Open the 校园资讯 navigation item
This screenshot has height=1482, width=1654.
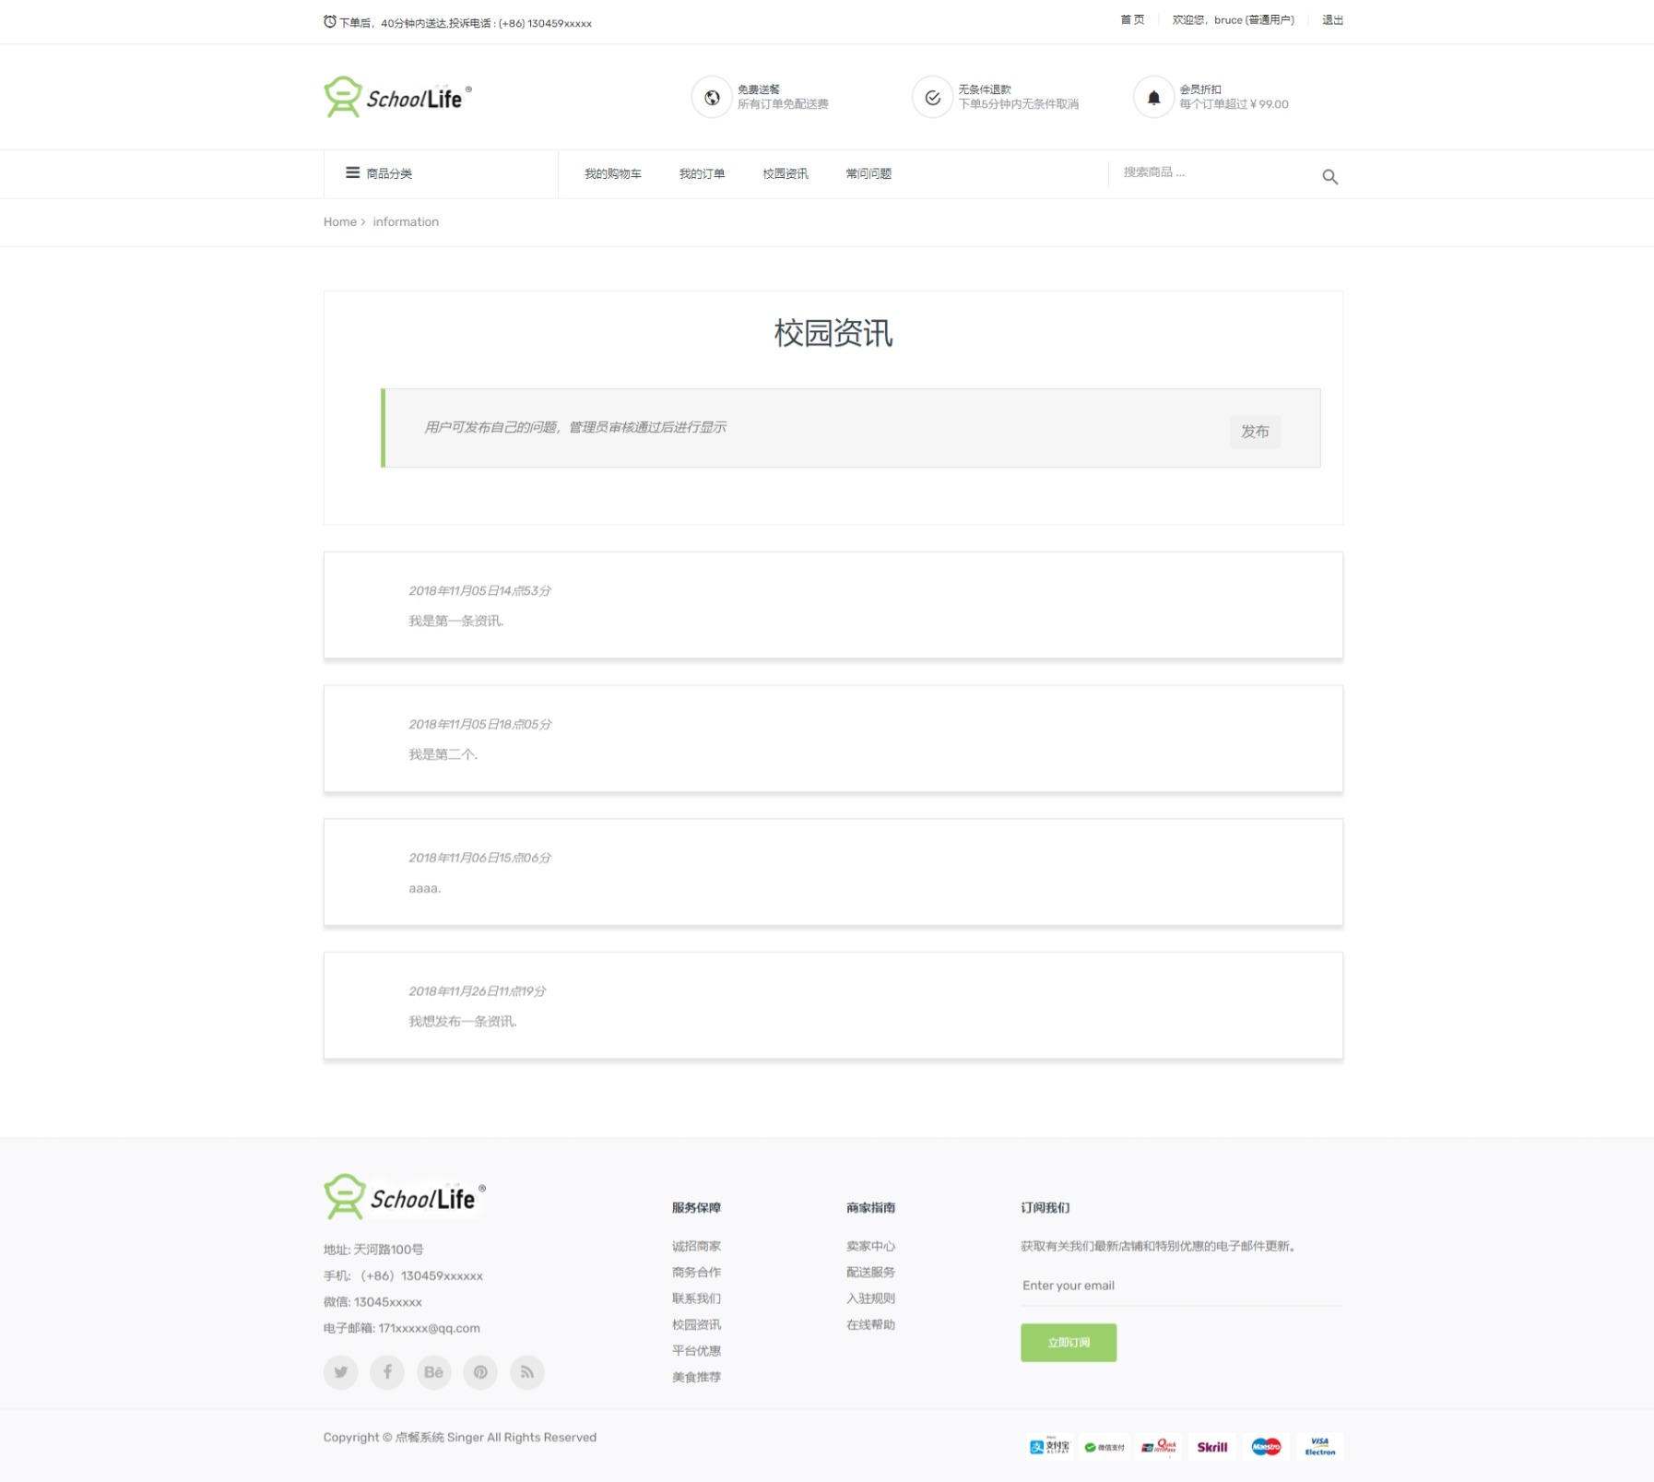[x=785, y=173]
